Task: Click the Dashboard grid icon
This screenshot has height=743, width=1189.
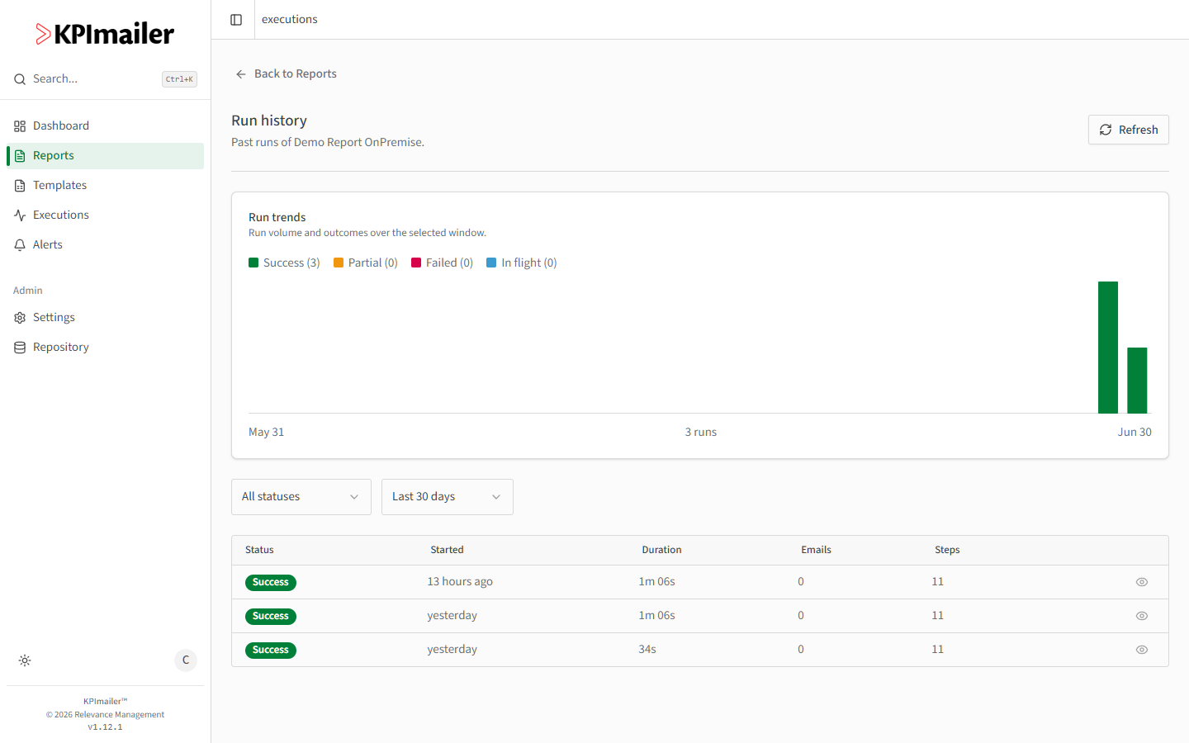Action: [20, 126]
